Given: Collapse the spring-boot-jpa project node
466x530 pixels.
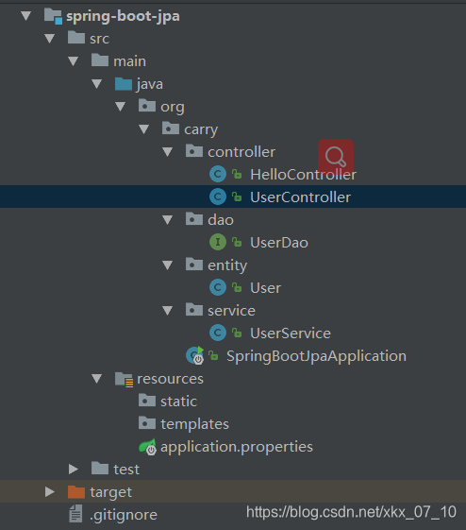Looking at the screenshot, I should coord(26,16).
